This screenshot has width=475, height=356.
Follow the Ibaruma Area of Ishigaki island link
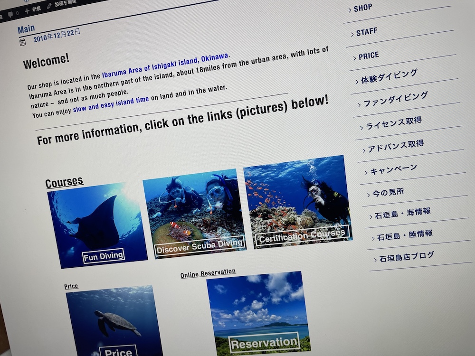[x=166, y=65]
